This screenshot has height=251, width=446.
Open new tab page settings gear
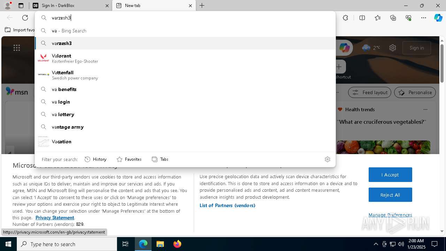393,48
